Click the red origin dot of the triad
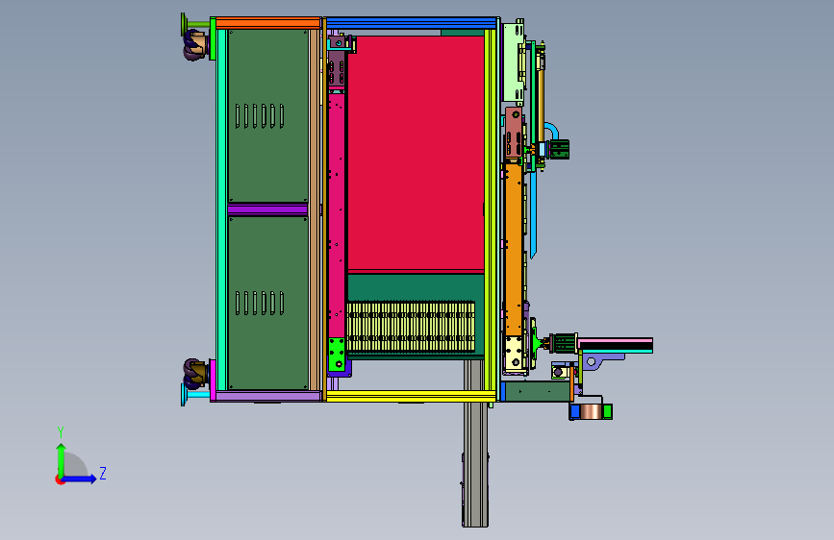 60,479
